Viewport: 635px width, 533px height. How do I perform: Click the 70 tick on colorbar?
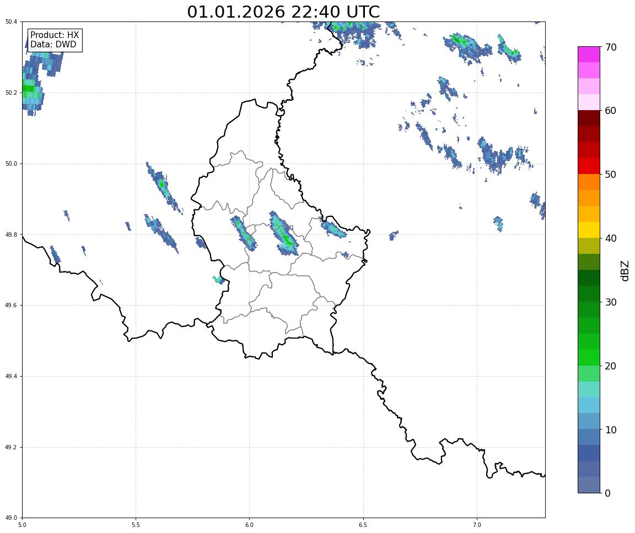(x=611, y=47)
